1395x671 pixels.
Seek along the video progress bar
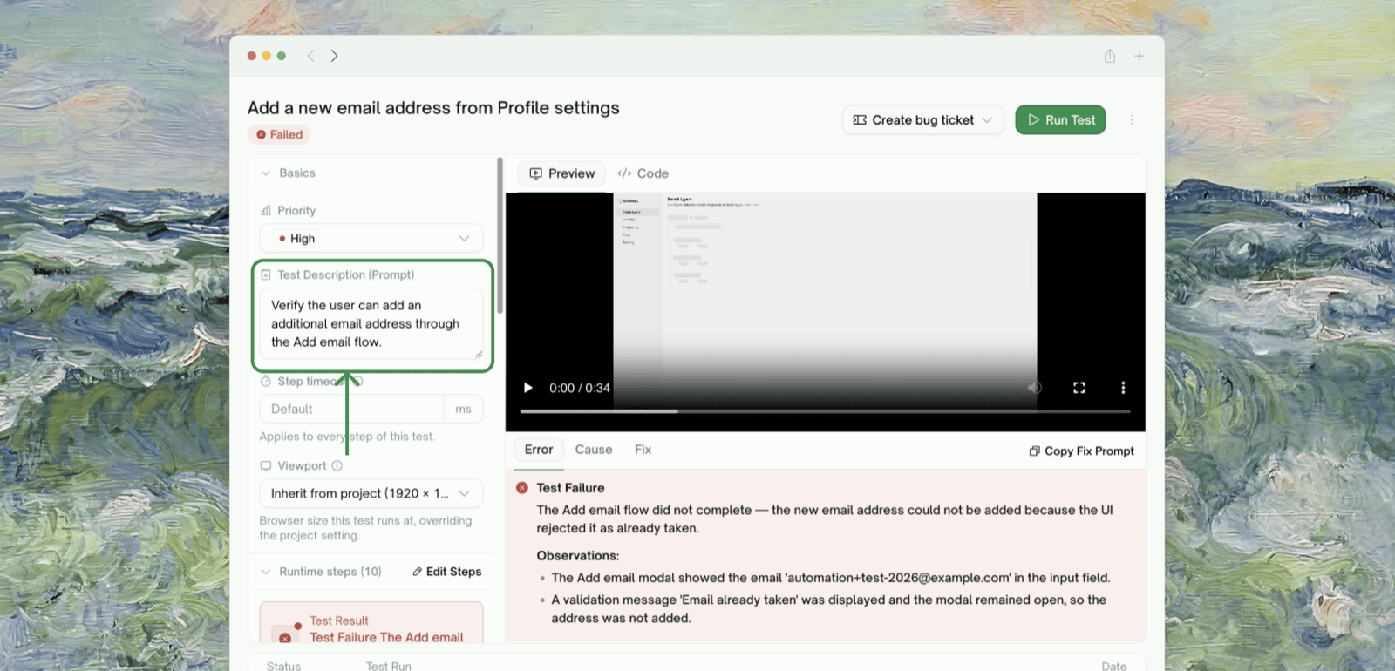pos(825,411)
